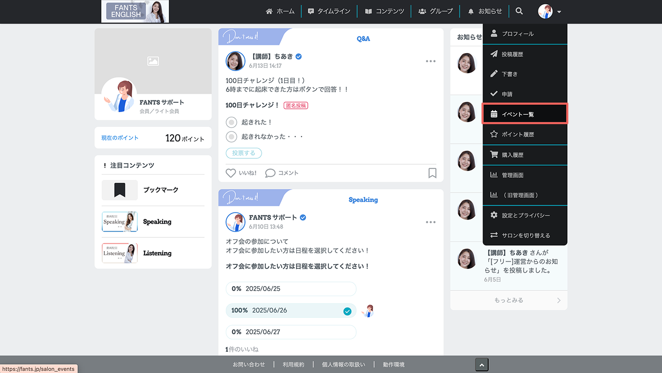Choose the 2025/06/25 poll option
The width and height of the screenshot is (662, 373).
click(291, 289)
